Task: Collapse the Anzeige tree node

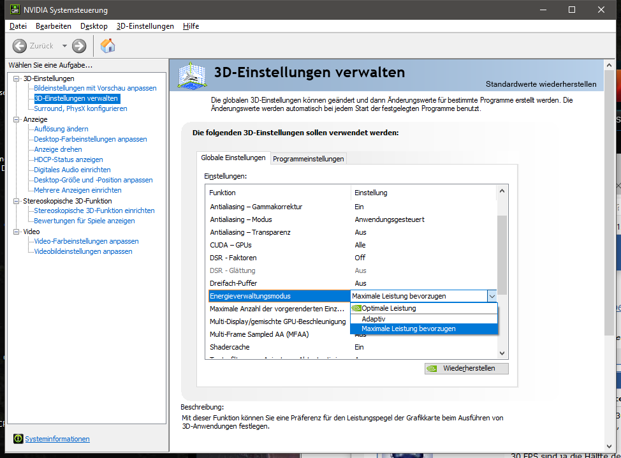Action: (x=16, y=119)
